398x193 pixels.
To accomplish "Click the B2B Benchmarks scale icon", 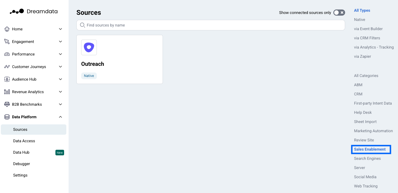I will pos(7,104).
